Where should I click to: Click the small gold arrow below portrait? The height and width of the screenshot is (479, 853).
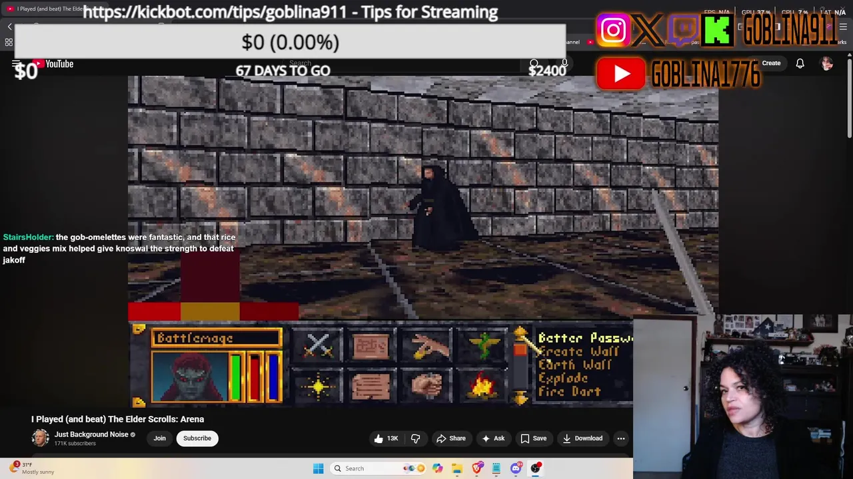(x=139, y=402)
